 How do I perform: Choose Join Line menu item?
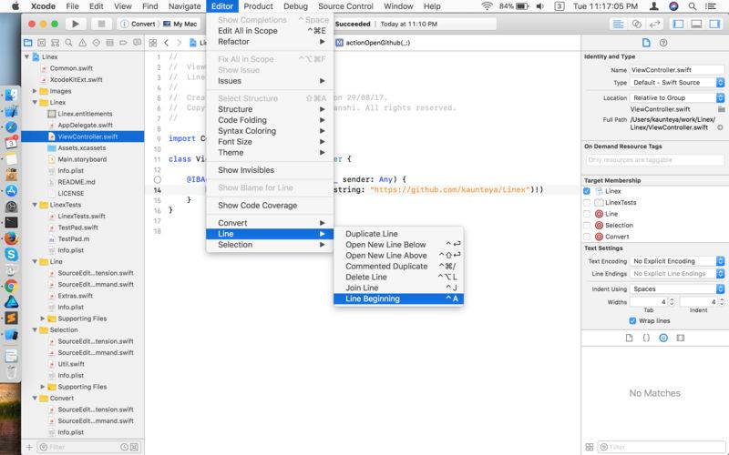click(x=398, y=288)
